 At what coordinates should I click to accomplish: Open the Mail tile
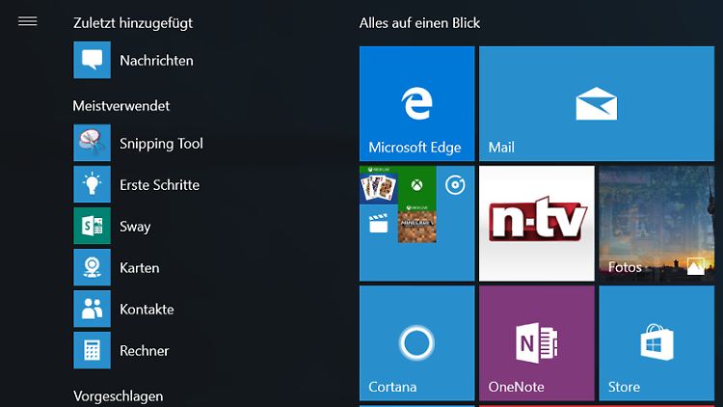pos(597,103)
